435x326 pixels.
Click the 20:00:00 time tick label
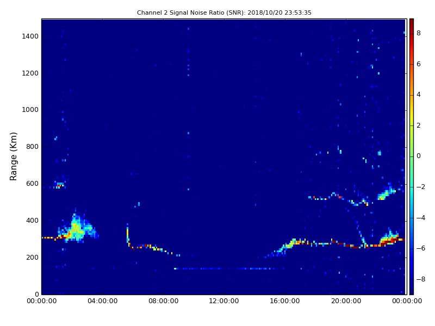point(346,301)
